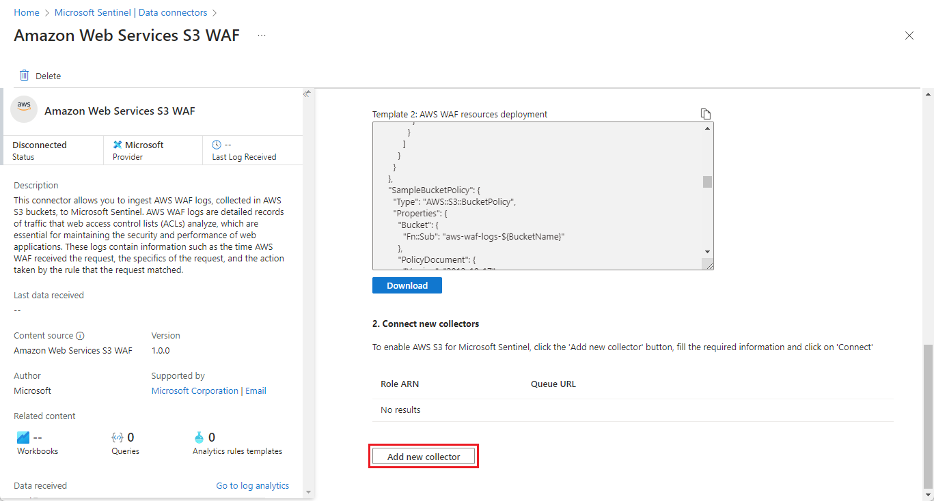
Task: Click the main page scroll down arrow
Action: 927,494
